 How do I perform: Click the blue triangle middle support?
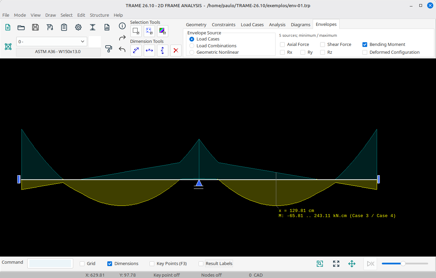pyautogui.click(x=199, y=184)
